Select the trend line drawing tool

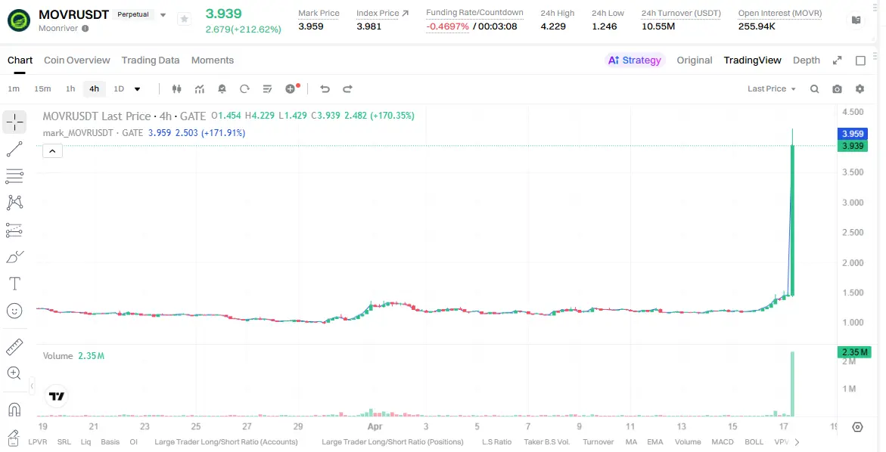tap(14, 149)
